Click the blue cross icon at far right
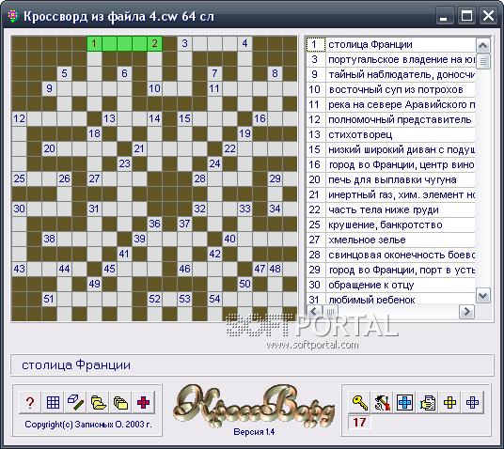Screen dimensions: 504x449 pyautogui.click(x=472, y=402)
